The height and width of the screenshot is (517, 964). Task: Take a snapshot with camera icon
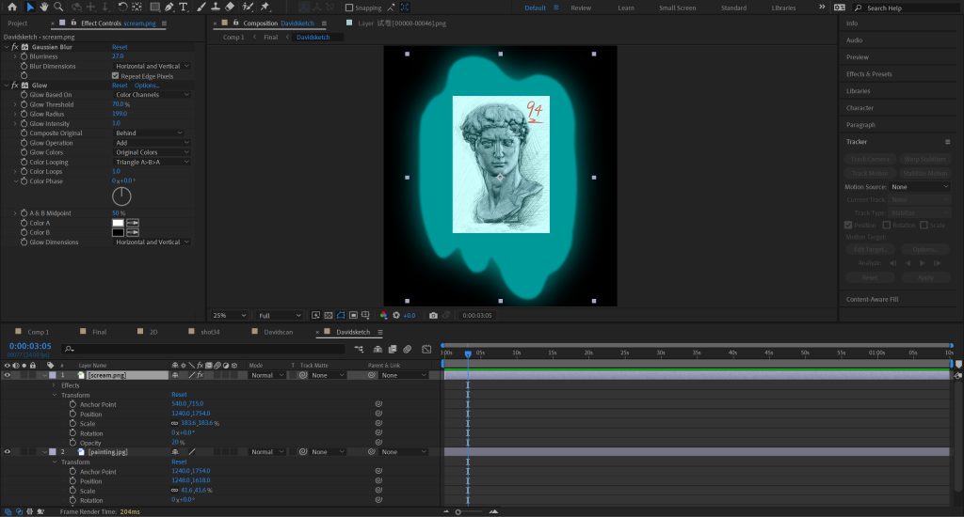[x=433, y=316]
